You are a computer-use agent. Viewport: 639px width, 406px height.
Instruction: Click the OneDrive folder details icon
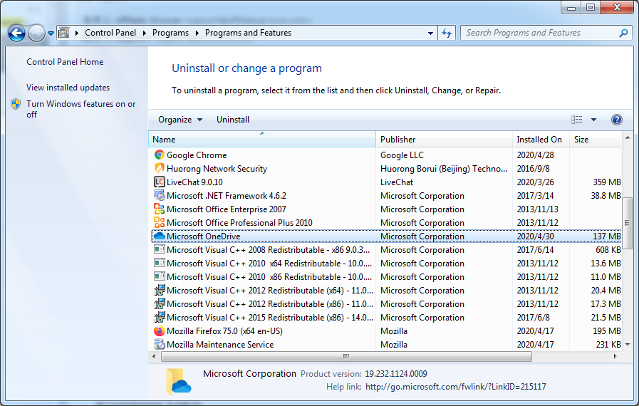(x=179, y=382)
